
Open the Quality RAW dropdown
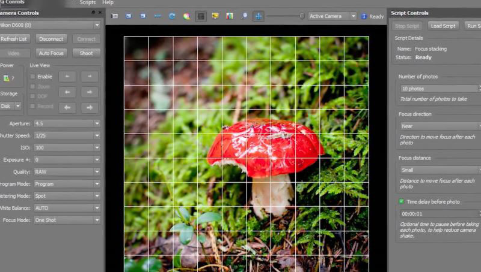(x=67, y=172)
